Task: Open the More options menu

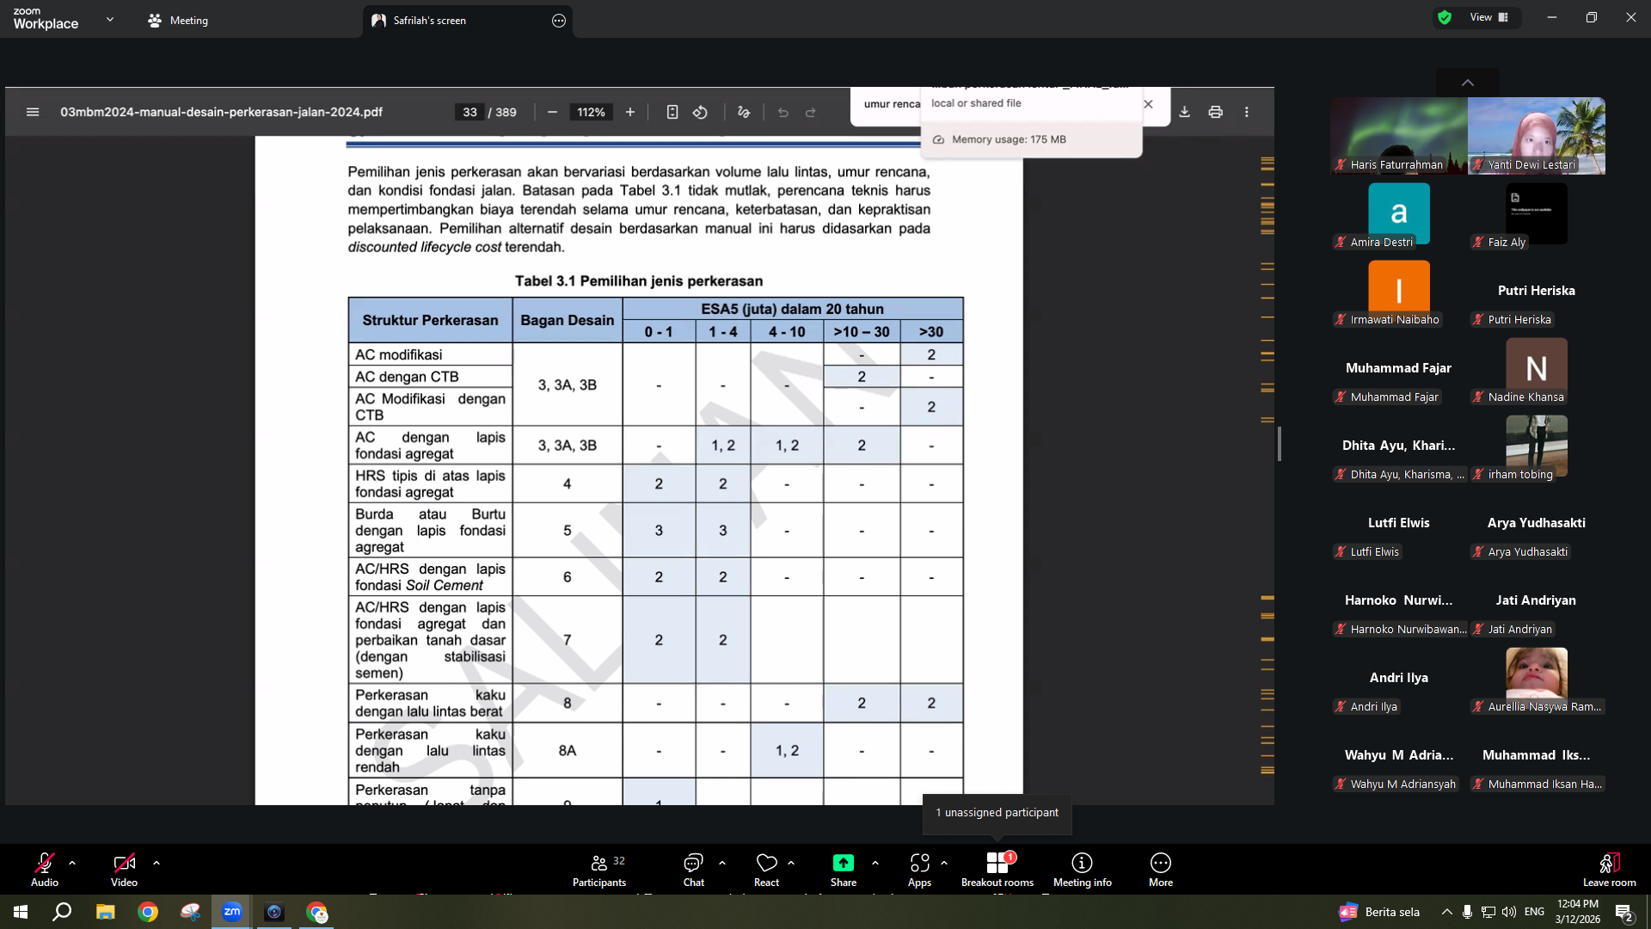Action: (1161, 869)
